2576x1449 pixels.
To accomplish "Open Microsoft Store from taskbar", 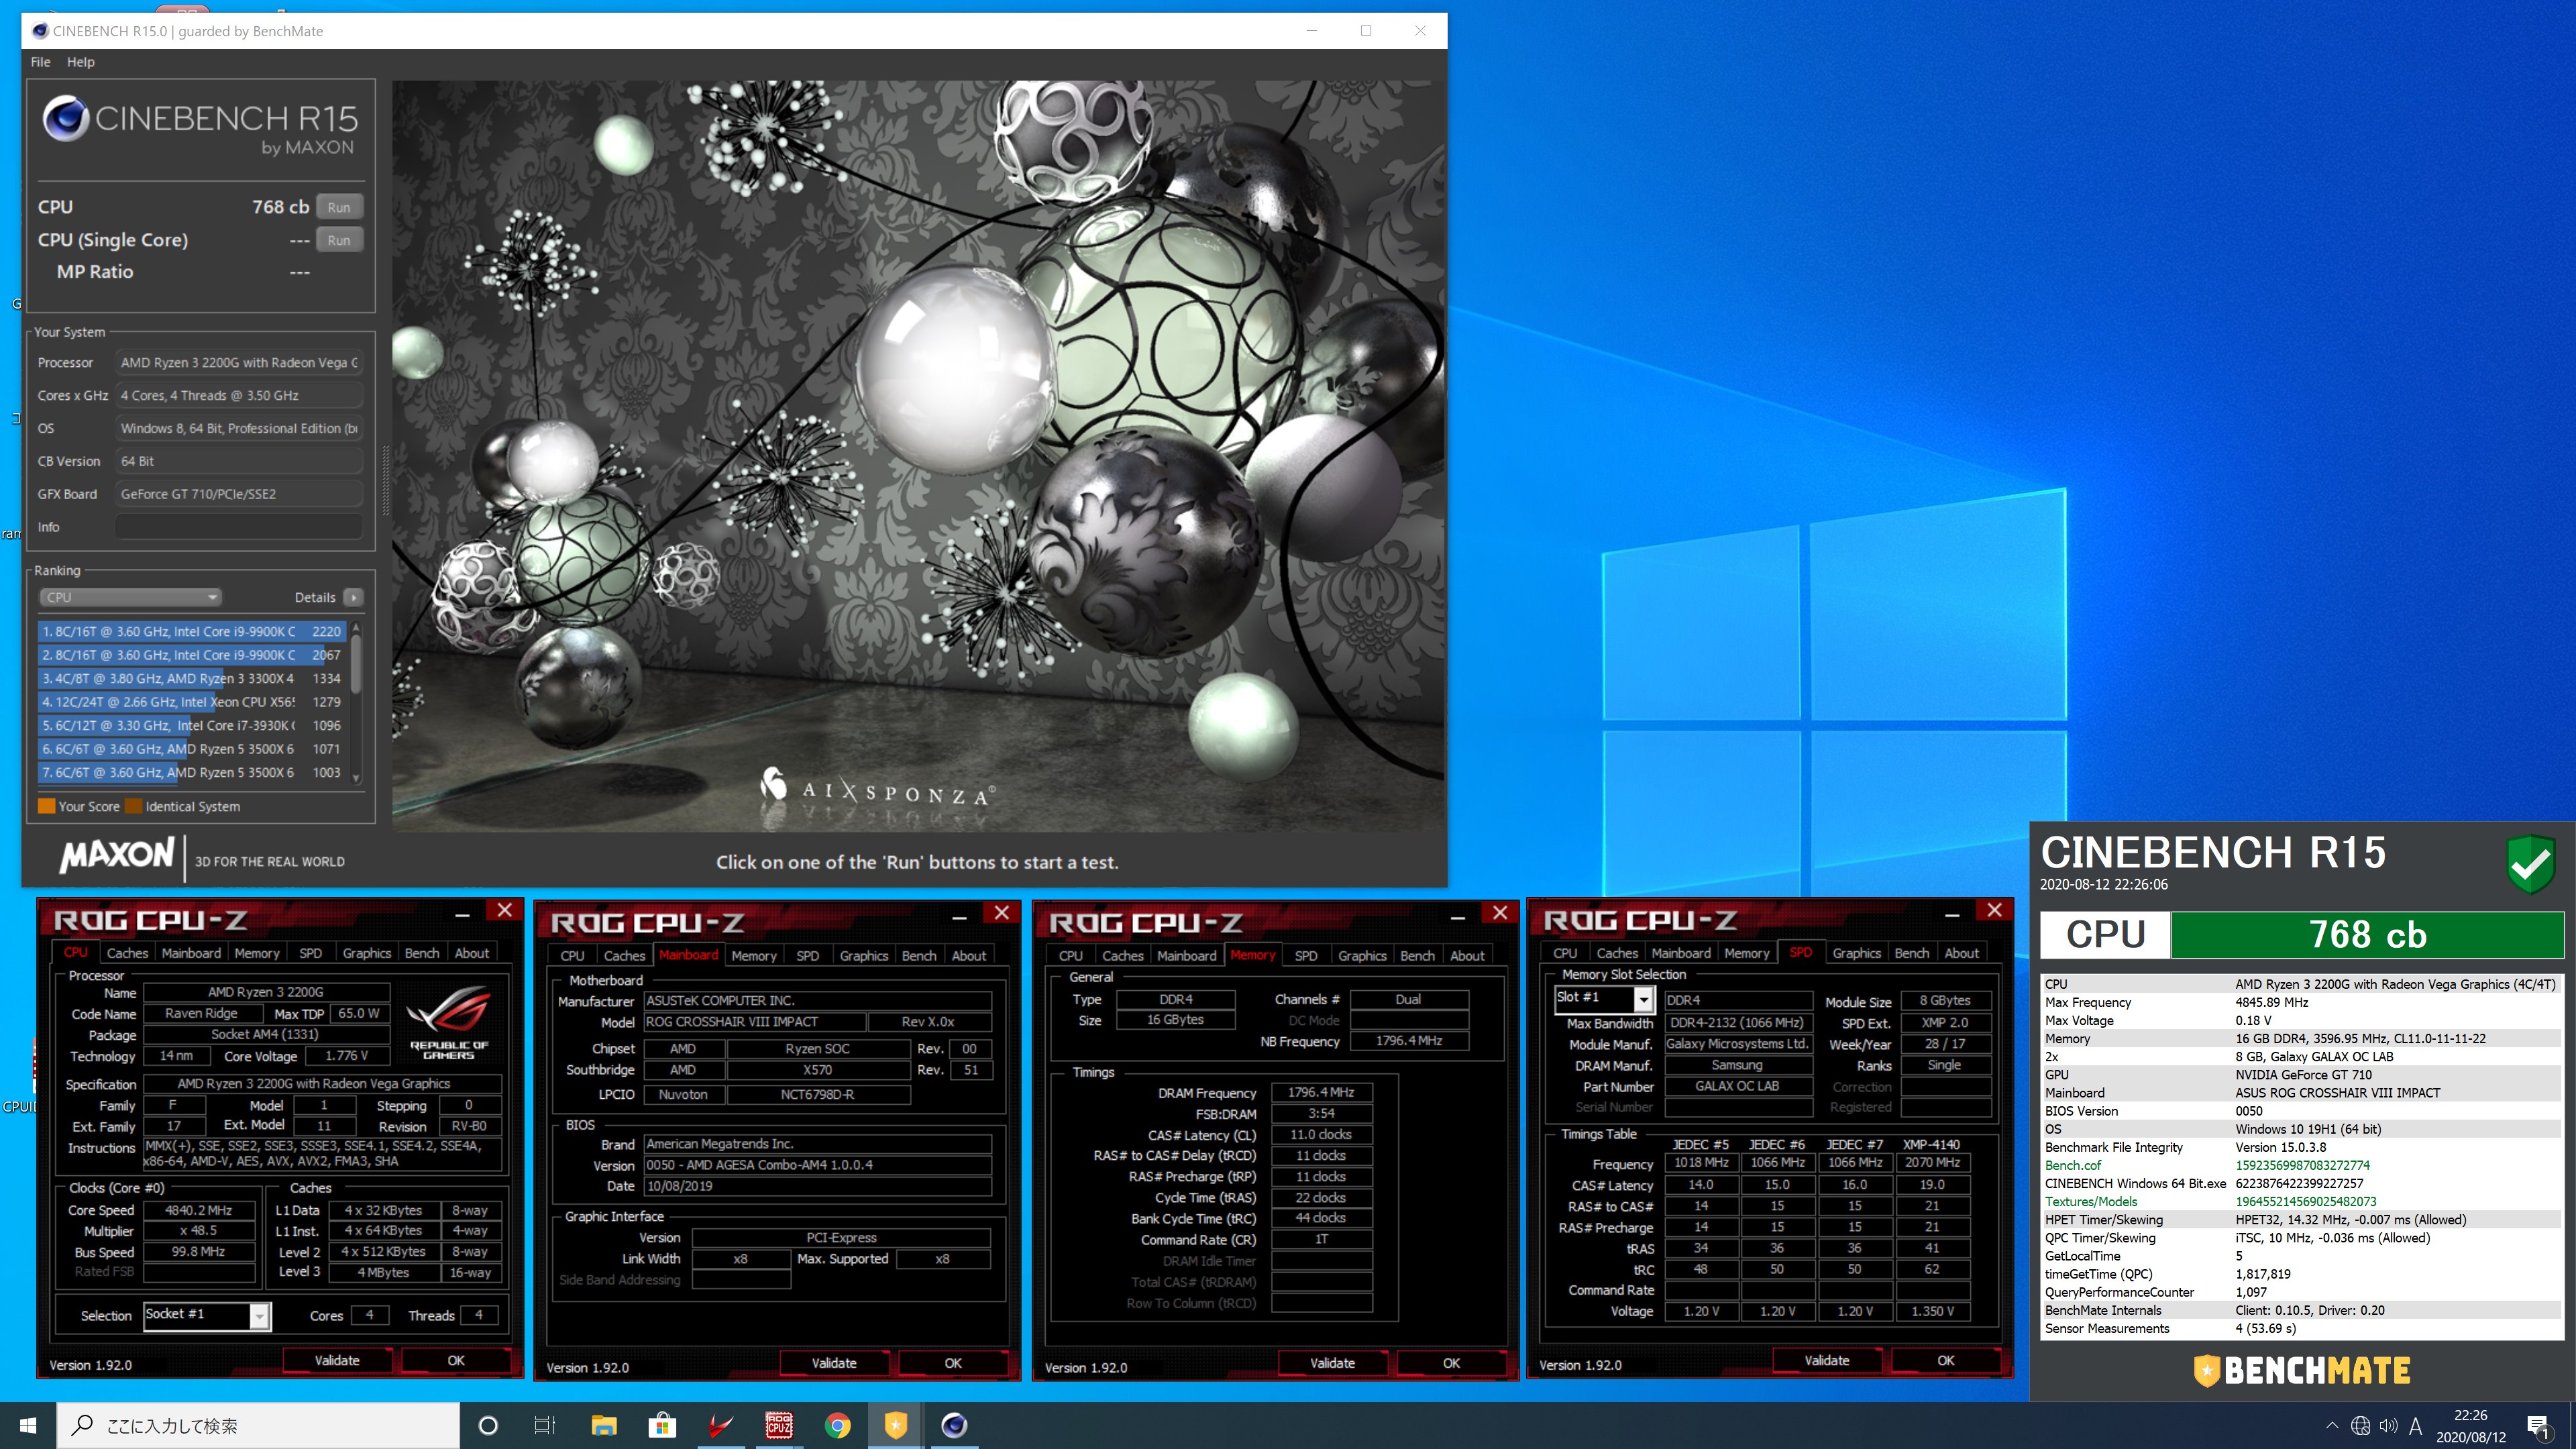I will (x=662, y=1425).
